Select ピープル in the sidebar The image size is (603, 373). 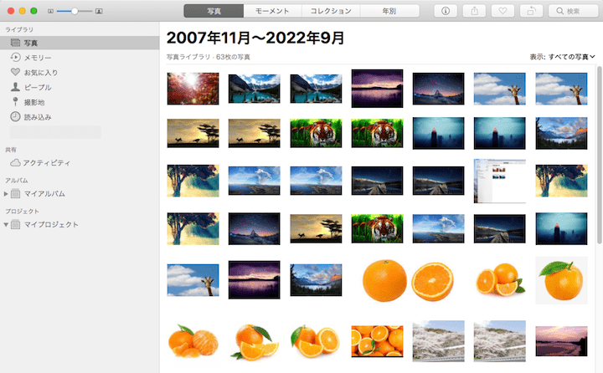pos(37,87)
